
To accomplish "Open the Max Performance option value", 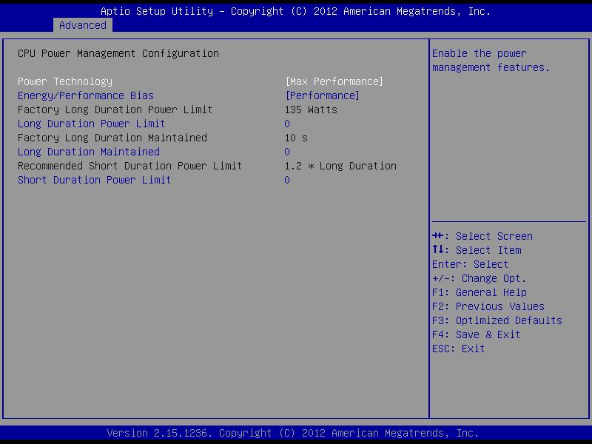I will pyautogui.click(x=334, y=81).
